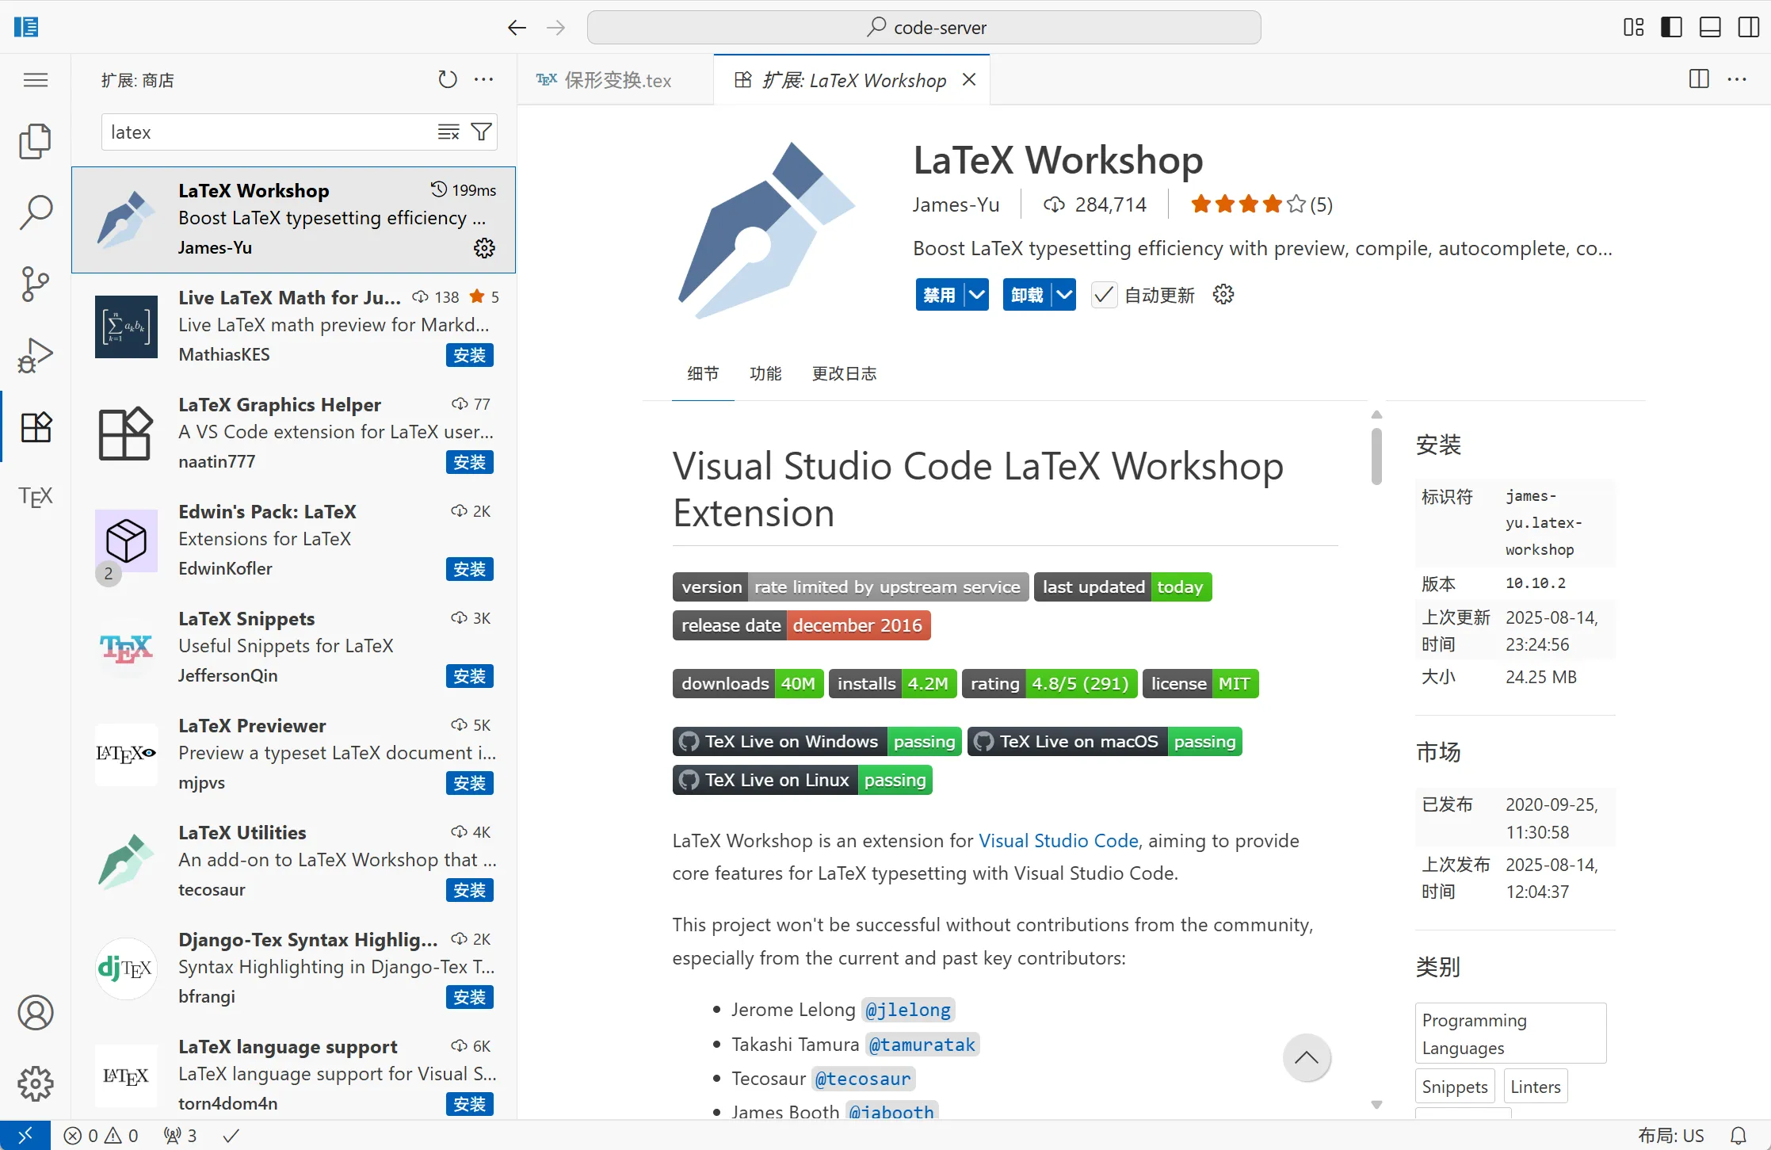Open the 更改日志 tab
This screenshot has width=1771, height=1150.
coord(844,373)
